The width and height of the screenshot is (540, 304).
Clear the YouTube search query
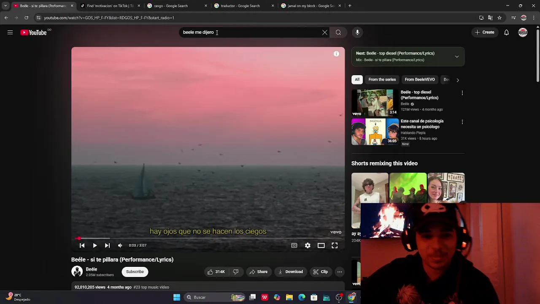(325, 33)
